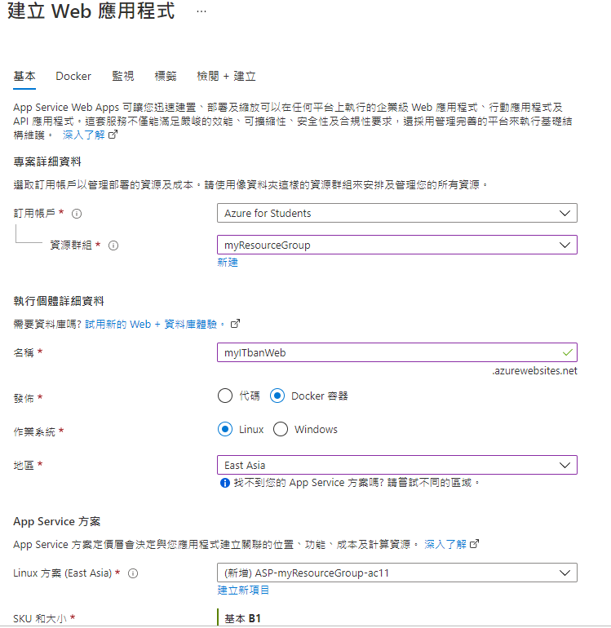Go to the 檢閱 + 建立 tab
This screenshot has width=611, height=628.
pos(226,76)
